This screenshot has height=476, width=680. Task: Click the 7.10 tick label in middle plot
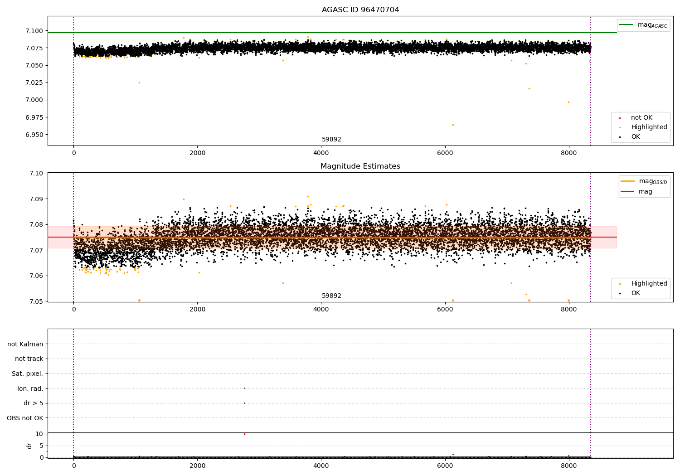point(36,173)
